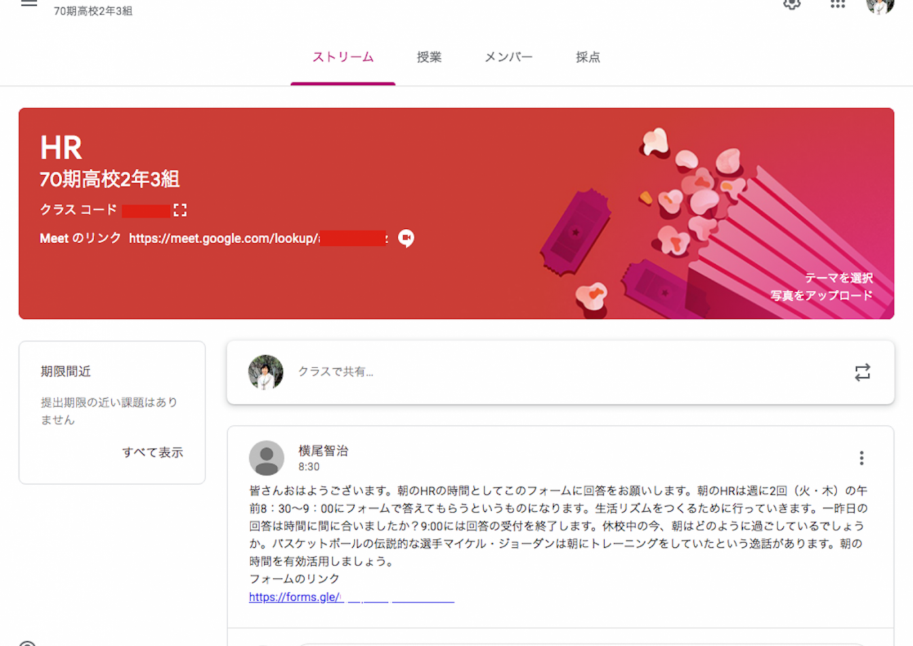Screen dimensions: 913x646
Task: Go to the メンバー tab
Action: coord(508,58)
